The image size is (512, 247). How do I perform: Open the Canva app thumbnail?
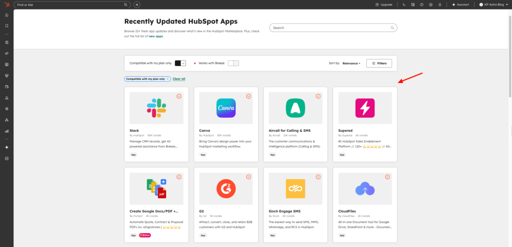[x=226, y=108]
